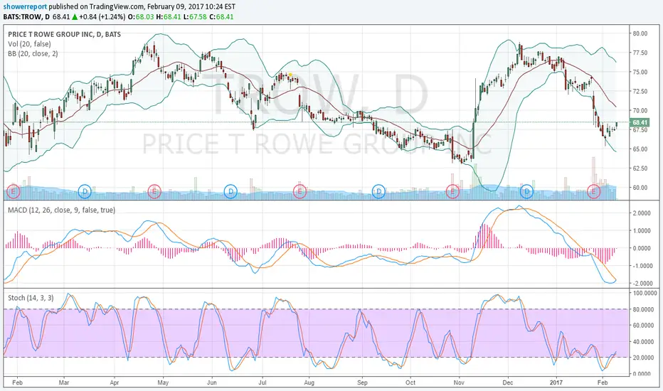Open the dividend D marker between Sep and Oct
Screen dimensions: 663x391
coord(378,191)
